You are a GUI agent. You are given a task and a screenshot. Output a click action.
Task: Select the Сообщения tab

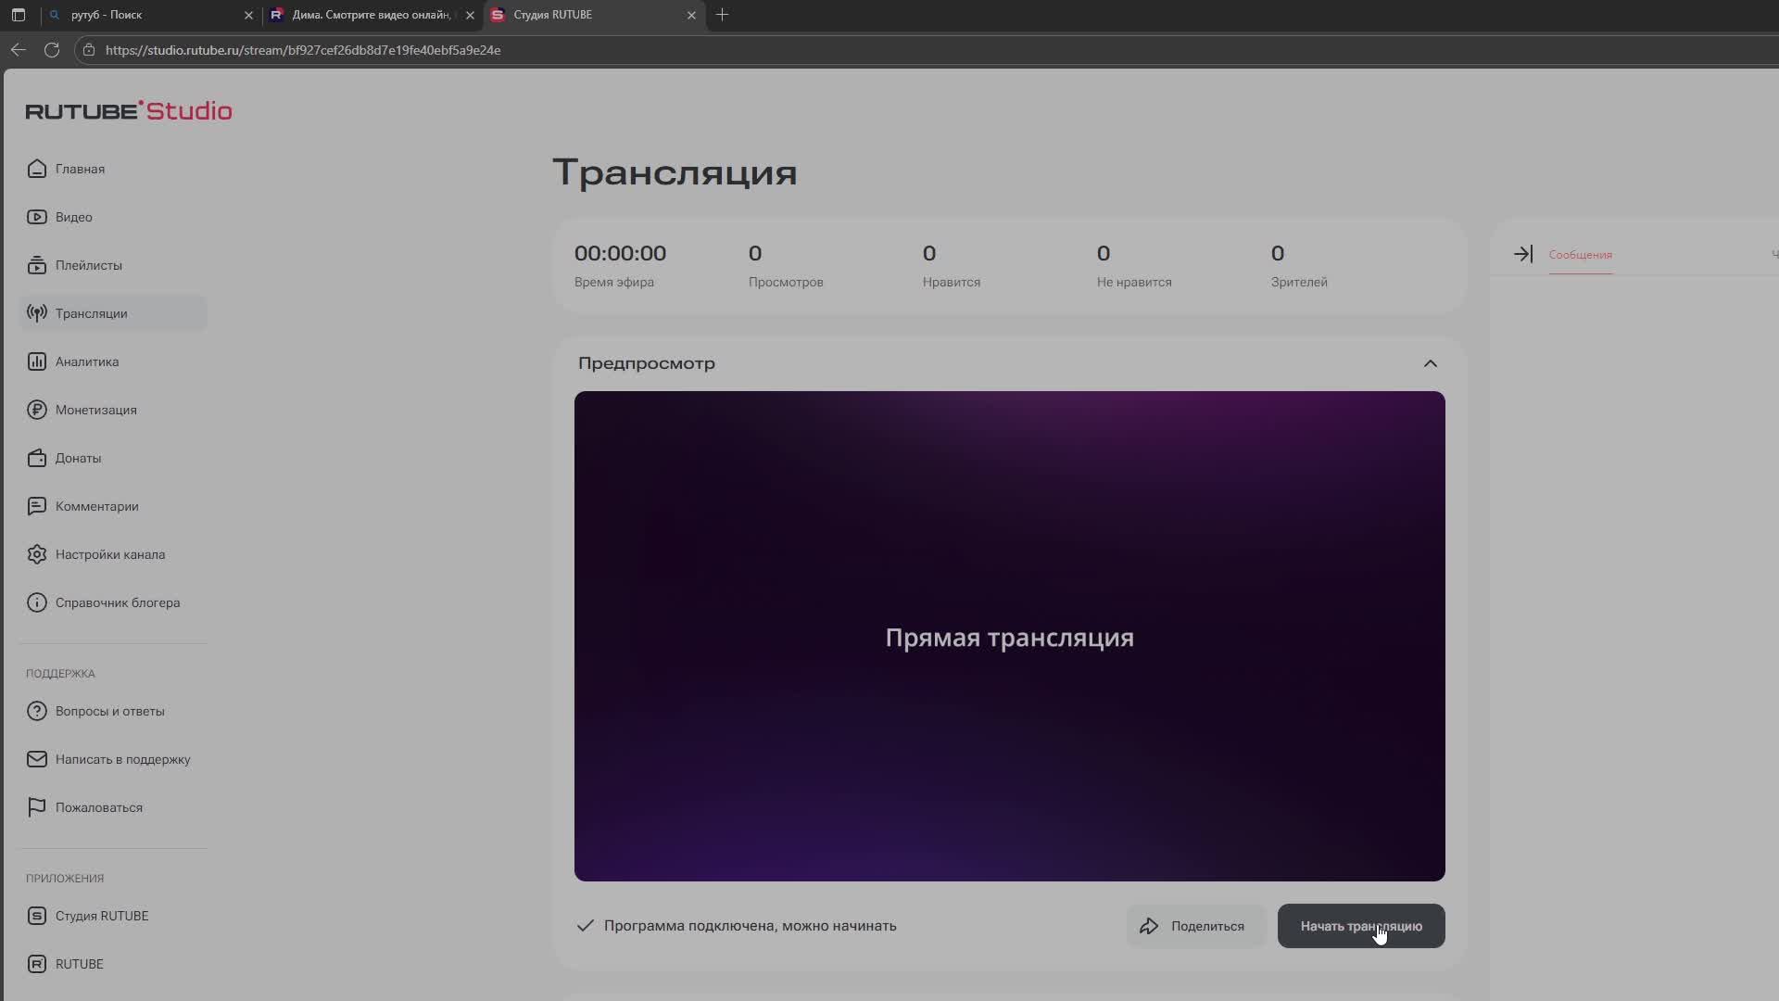1580,255
